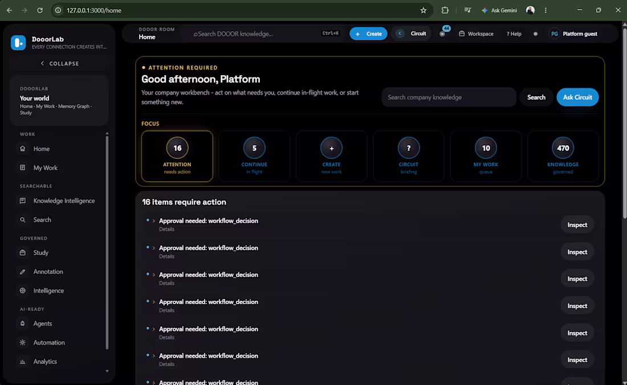
Task: Click the Ask Gemini button
Action: [499, 10]
